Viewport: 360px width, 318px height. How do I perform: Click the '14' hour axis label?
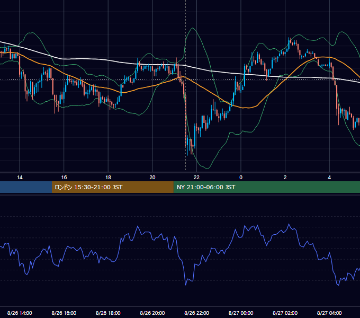coord(20,178)
